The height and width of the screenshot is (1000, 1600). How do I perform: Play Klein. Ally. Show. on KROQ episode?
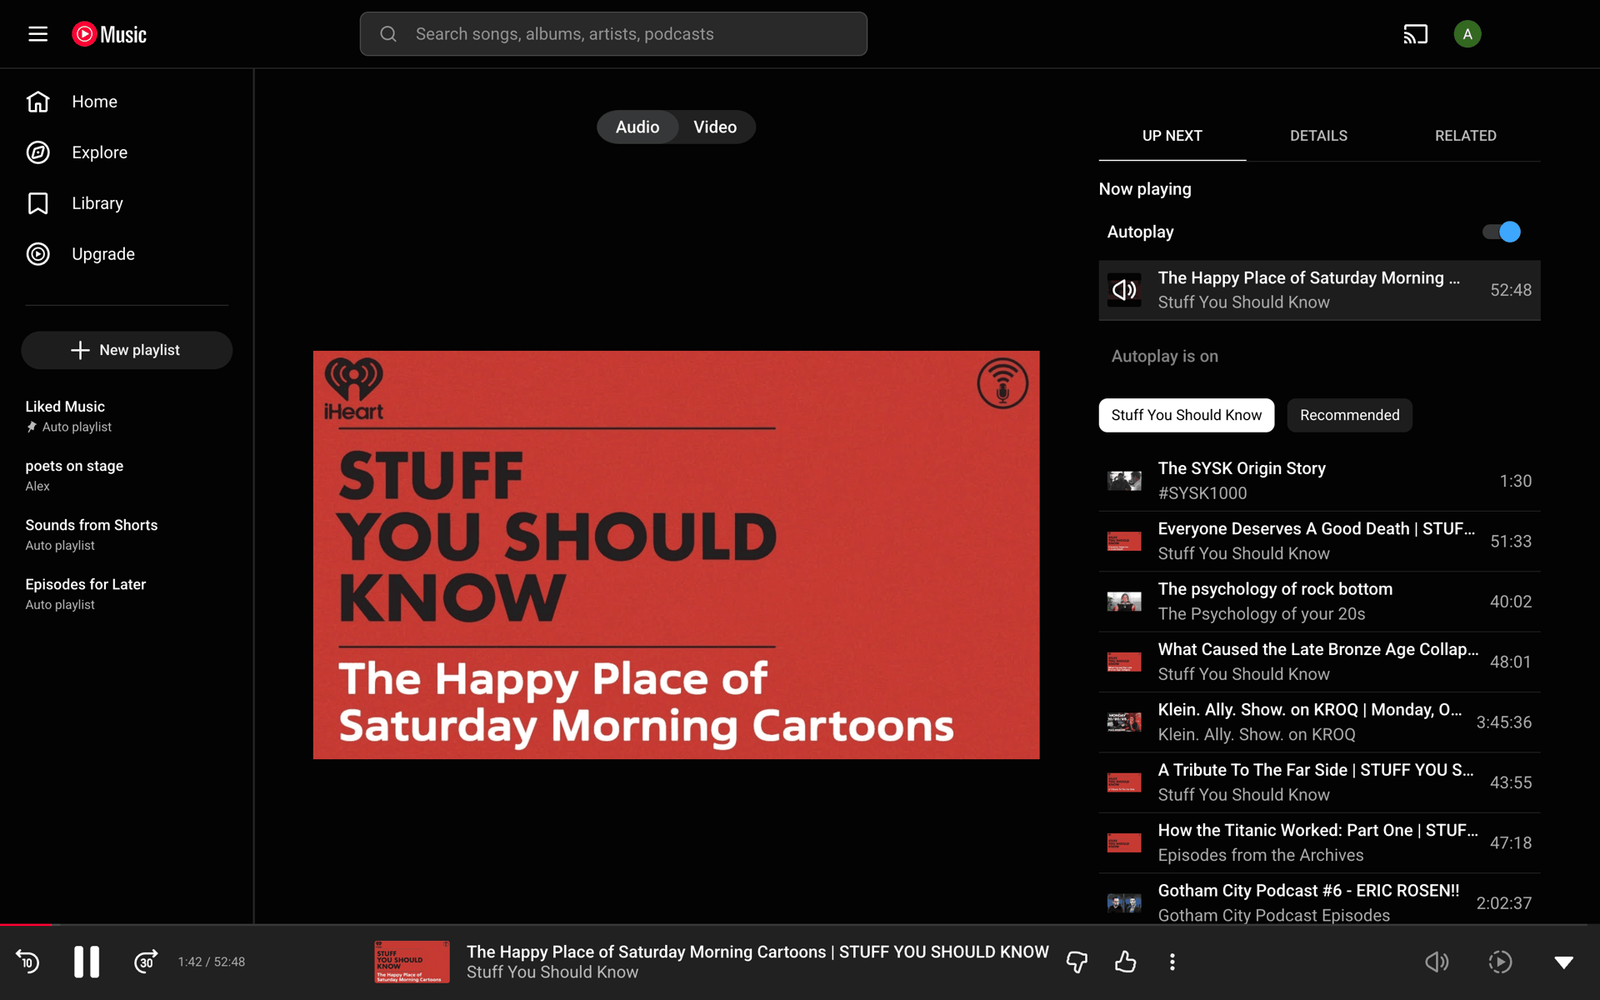point(1319,722)
